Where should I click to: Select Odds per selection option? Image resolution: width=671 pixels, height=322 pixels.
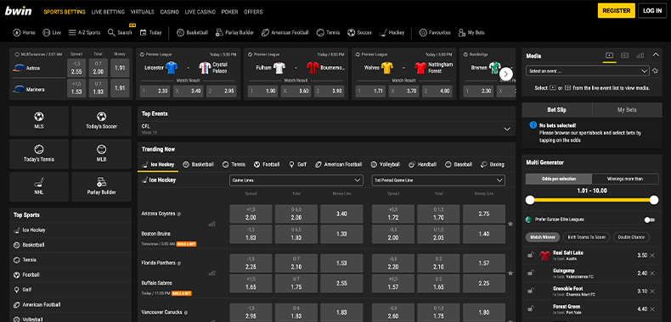pos(559,179)
